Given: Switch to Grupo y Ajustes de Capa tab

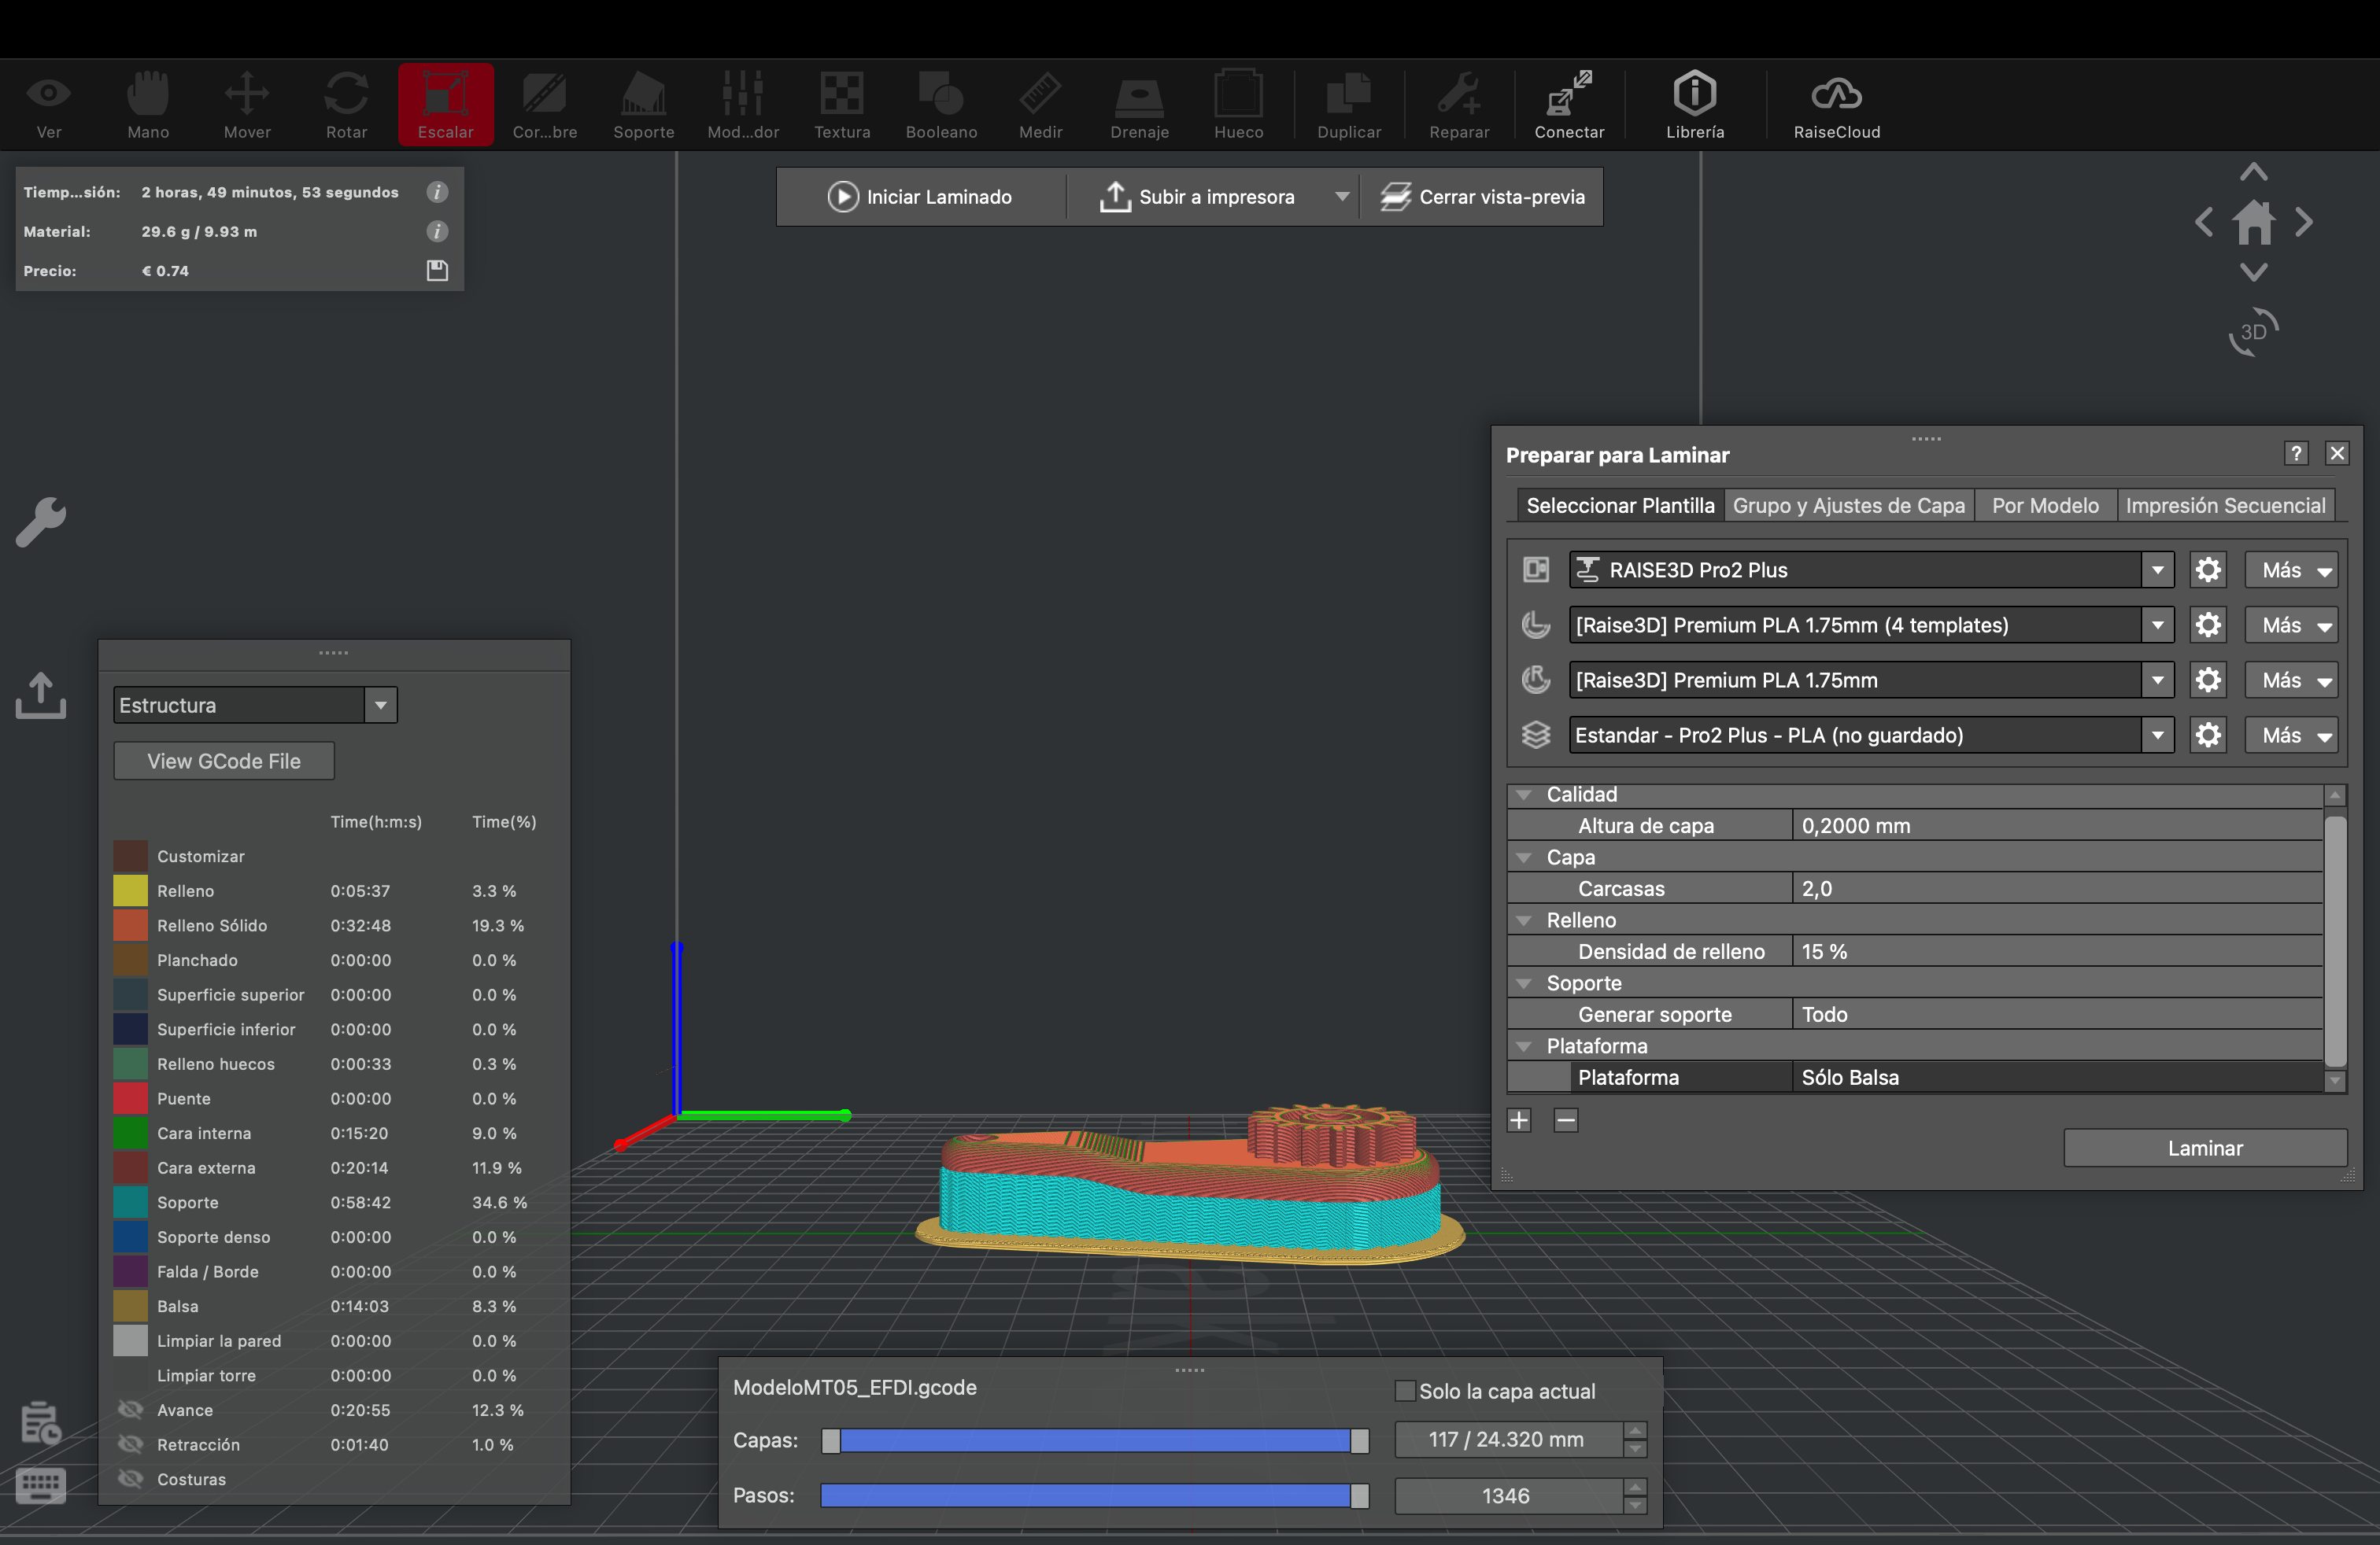Looking at the screenshot, I should click(1848, 506).
